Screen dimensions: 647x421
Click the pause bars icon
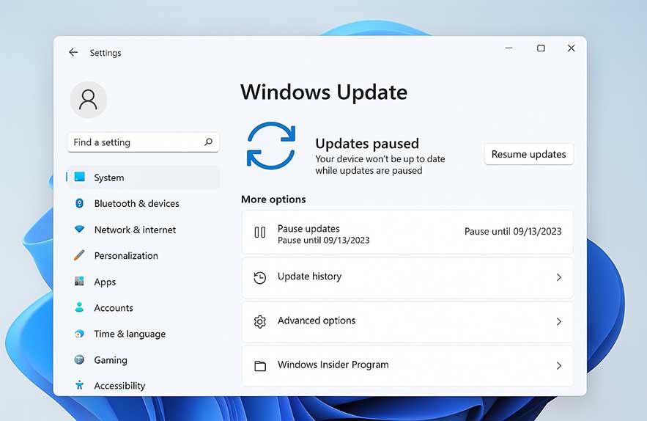[260, 233]
